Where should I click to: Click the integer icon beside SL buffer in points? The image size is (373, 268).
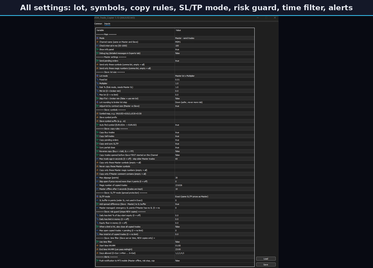(x=97, y=201)
